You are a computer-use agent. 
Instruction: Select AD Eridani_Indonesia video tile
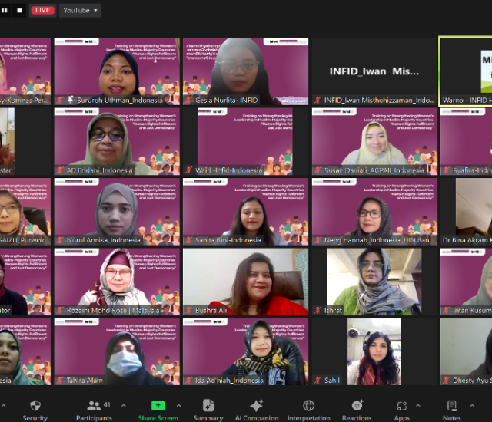tap(117, 141)
